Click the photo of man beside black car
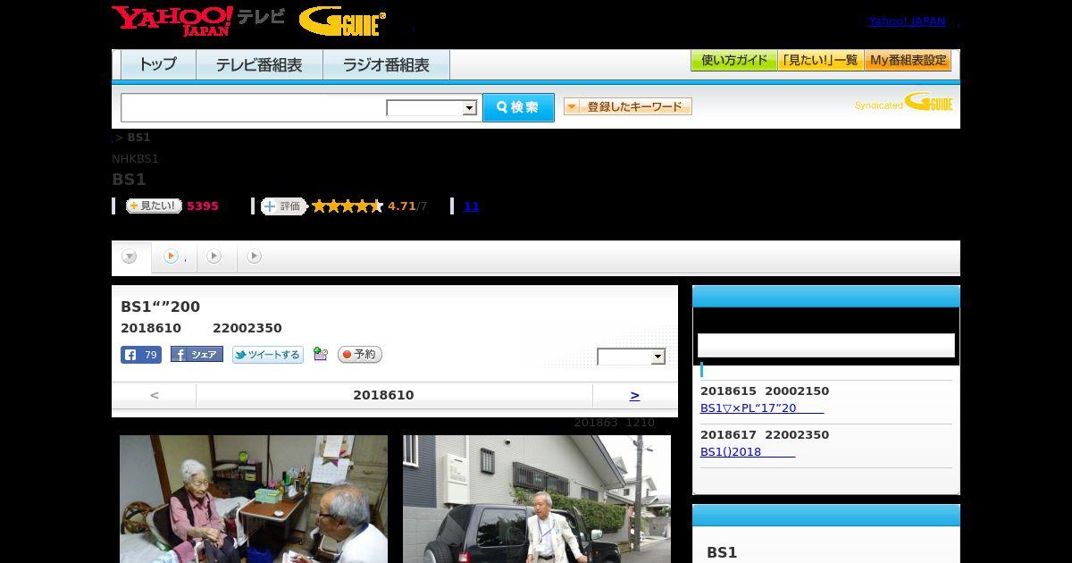 click(x=537, y=499)
